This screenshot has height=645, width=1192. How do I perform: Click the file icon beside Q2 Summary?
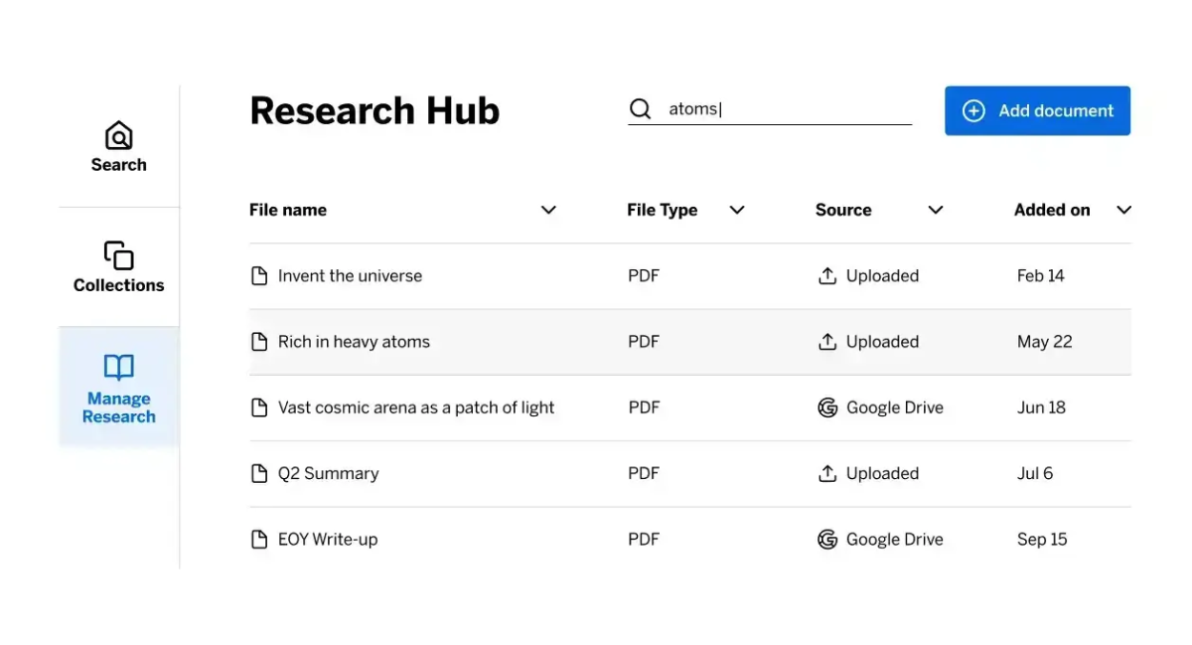pos(259,473)
